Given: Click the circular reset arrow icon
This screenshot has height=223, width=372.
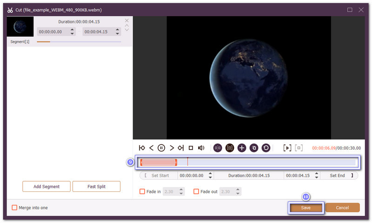Looking at the screenshot, I should (x=266, y=148).
